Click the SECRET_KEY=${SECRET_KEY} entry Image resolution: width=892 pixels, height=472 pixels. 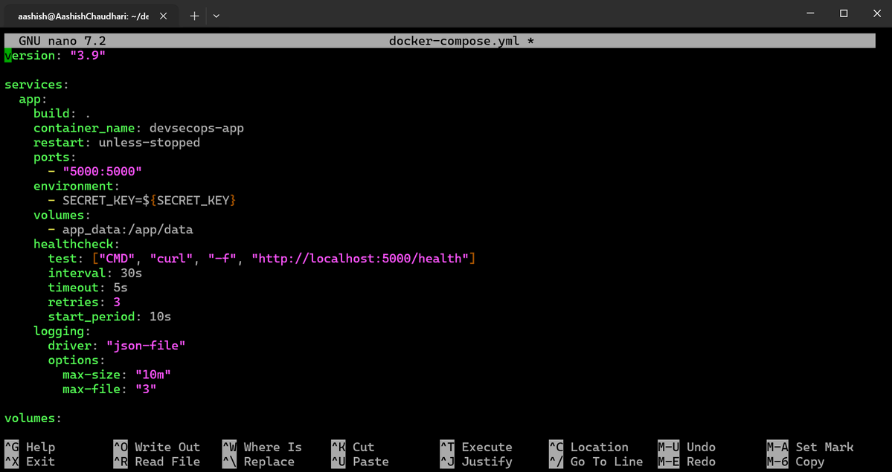click(150, 201)
